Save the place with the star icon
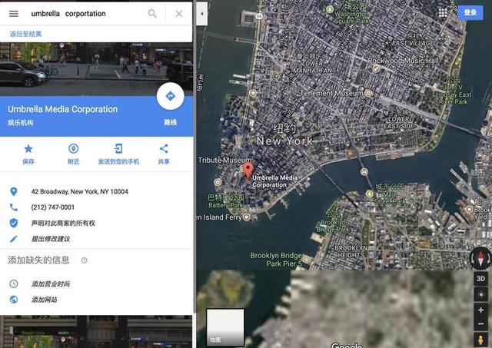 (28, 148)
